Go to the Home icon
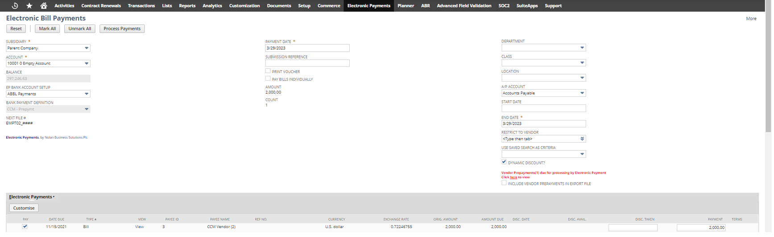This screenshot has height=237, width=774. (44, 6)
